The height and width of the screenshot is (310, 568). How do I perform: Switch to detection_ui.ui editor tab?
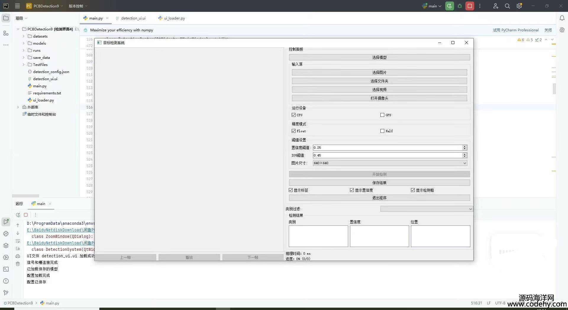click(x=133, y=18)
